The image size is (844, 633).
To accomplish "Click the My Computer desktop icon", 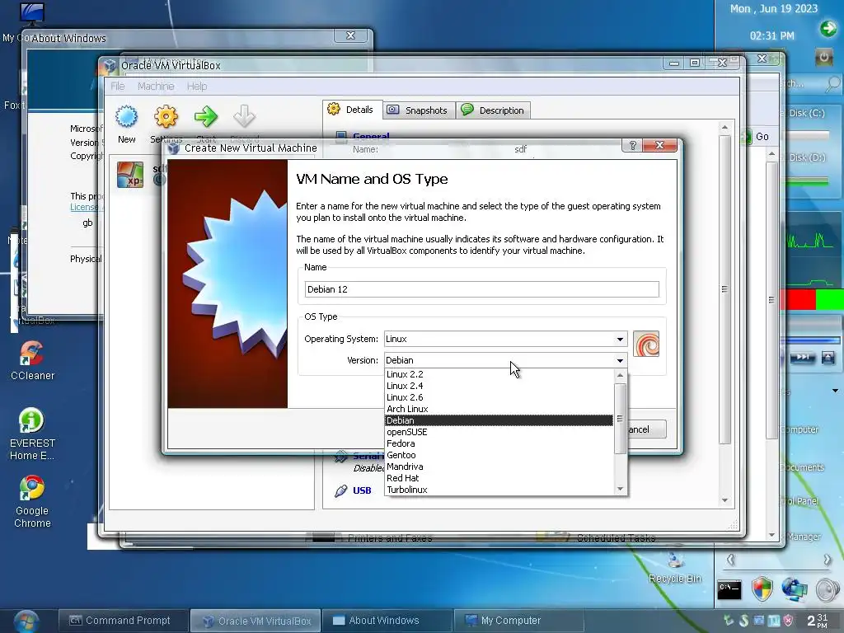I will 32,13.
